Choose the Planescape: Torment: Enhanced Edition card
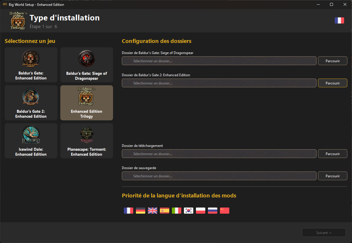 coord(87,141)
